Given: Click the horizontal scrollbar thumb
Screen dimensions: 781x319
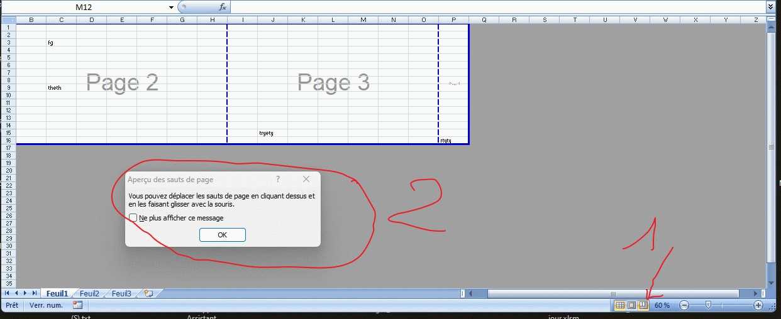Looking at the screenshot, I should pos(613,293).
